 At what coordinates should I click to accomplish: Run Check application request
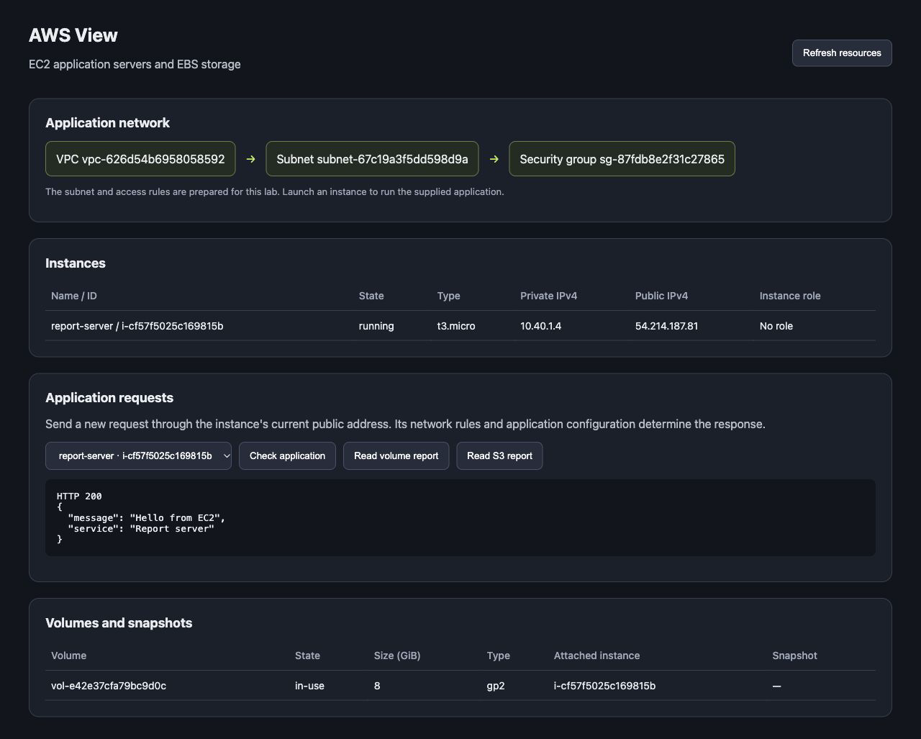(x=287, y=456)
